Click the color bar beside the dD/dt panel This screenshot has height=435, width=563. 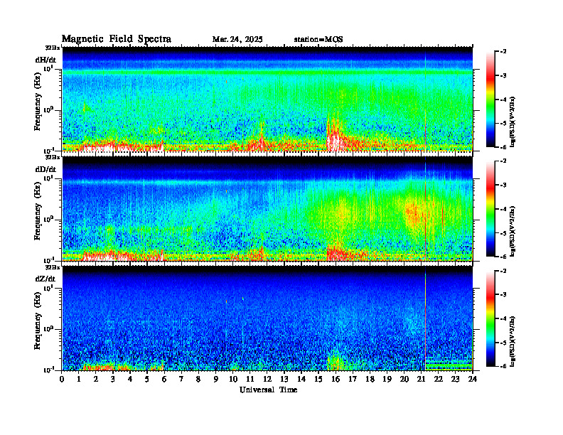[490, 209]
